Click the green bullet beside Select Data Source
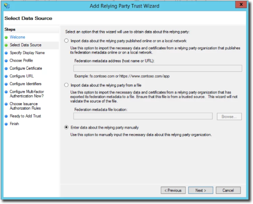Image resolution: width=253 pixels, height=204 pixels. (x=6, y=45)
